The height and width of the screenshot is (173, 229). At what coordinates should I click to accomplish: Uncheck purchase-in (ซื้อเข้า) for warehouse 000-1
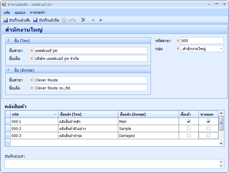tap(189, 121)
